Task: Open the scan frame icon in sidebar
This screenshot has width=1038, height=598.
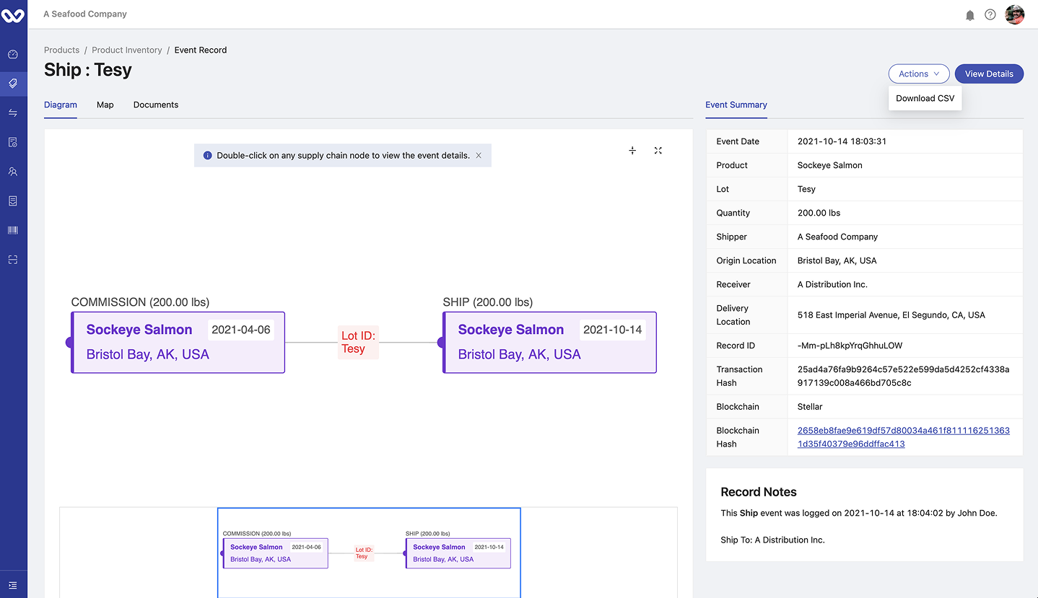Action: [13, 260]
